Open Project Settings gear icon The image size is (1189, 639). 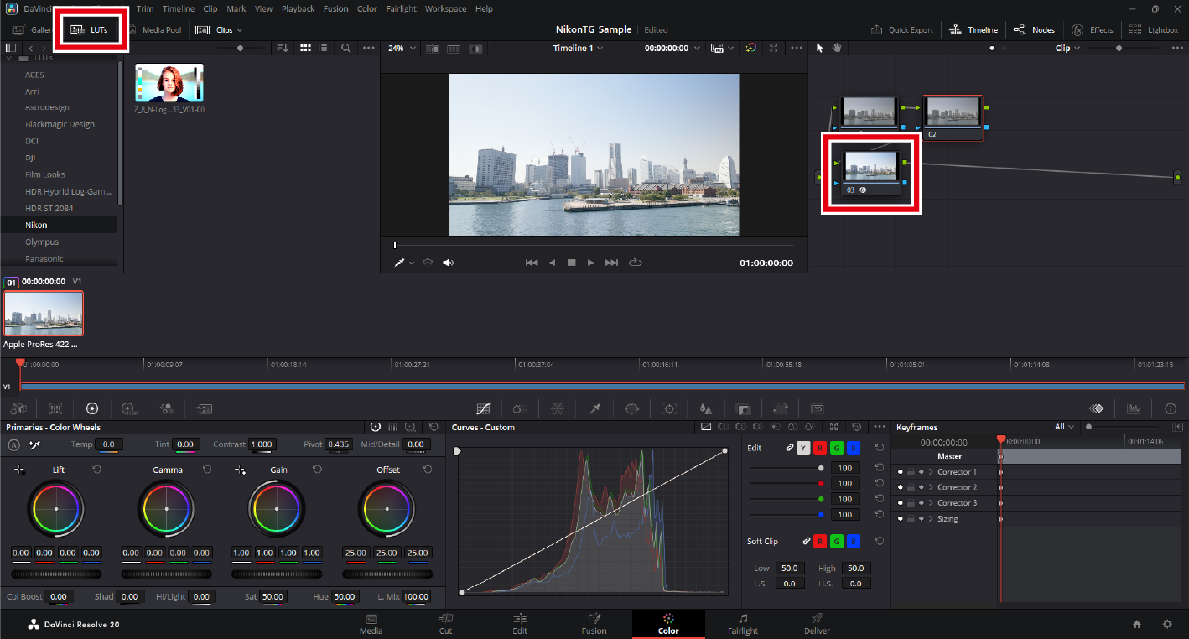[x=1166, y=624]
